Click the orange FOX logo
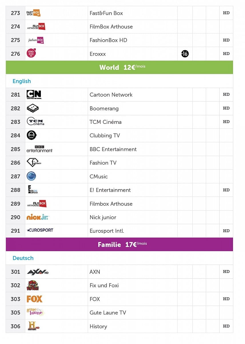The width and height of the screenshot is (245, 344). pos(34,299)
